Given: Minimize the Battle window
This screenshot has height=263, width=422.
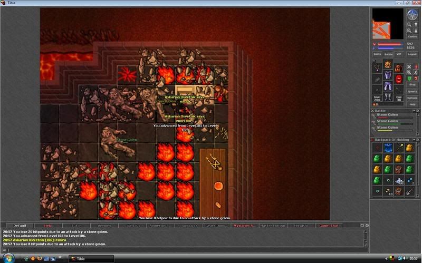Looking at the screenshot, I should (414, 111).
